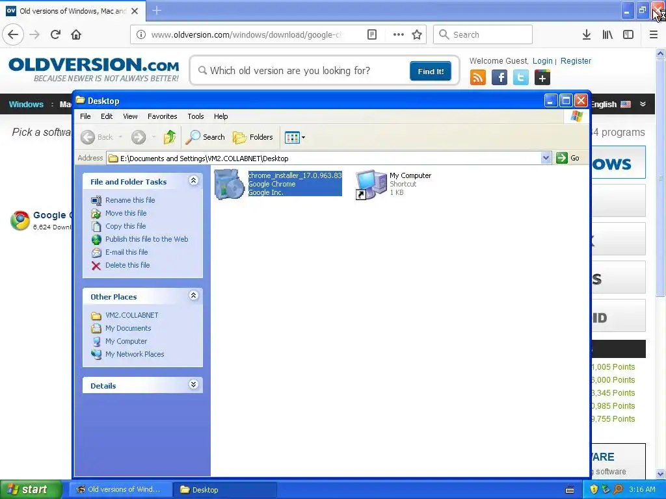Image resolution: width=666 pixels, height=499 pixels.
Task: Click Delete this file task
Action: point(127,265)
